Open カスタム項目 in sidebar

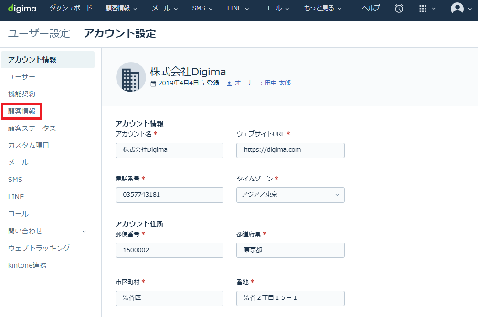[x=29, y=146]
